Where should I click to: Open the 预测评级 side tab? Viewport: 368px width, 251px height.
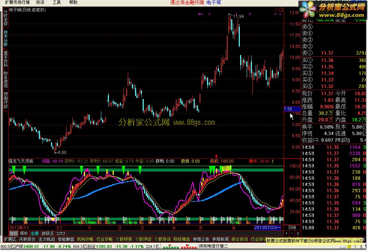point(6,100)
